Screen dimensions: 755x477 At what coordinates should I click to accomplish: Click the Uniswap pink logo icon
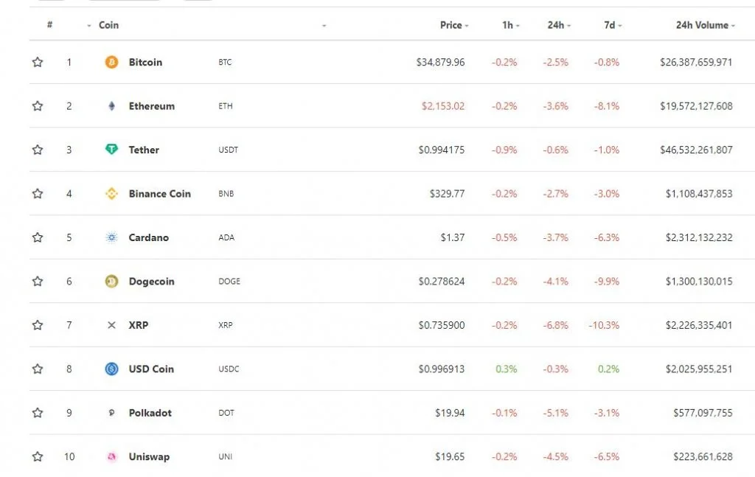pos(111,456)
